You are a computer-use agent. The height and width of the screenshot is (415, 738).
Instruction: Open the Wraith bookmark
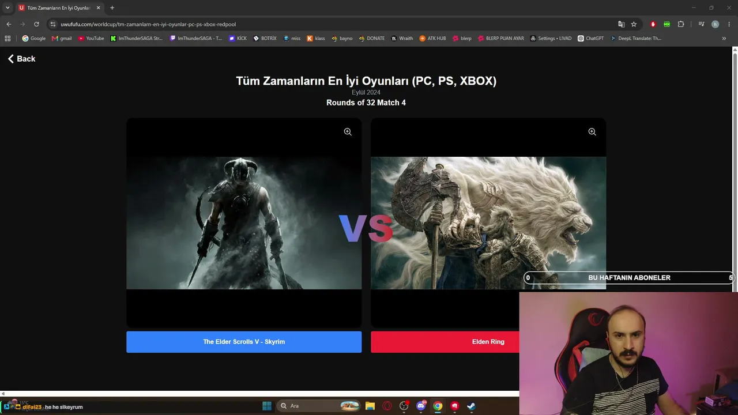[x=402, y=39]
